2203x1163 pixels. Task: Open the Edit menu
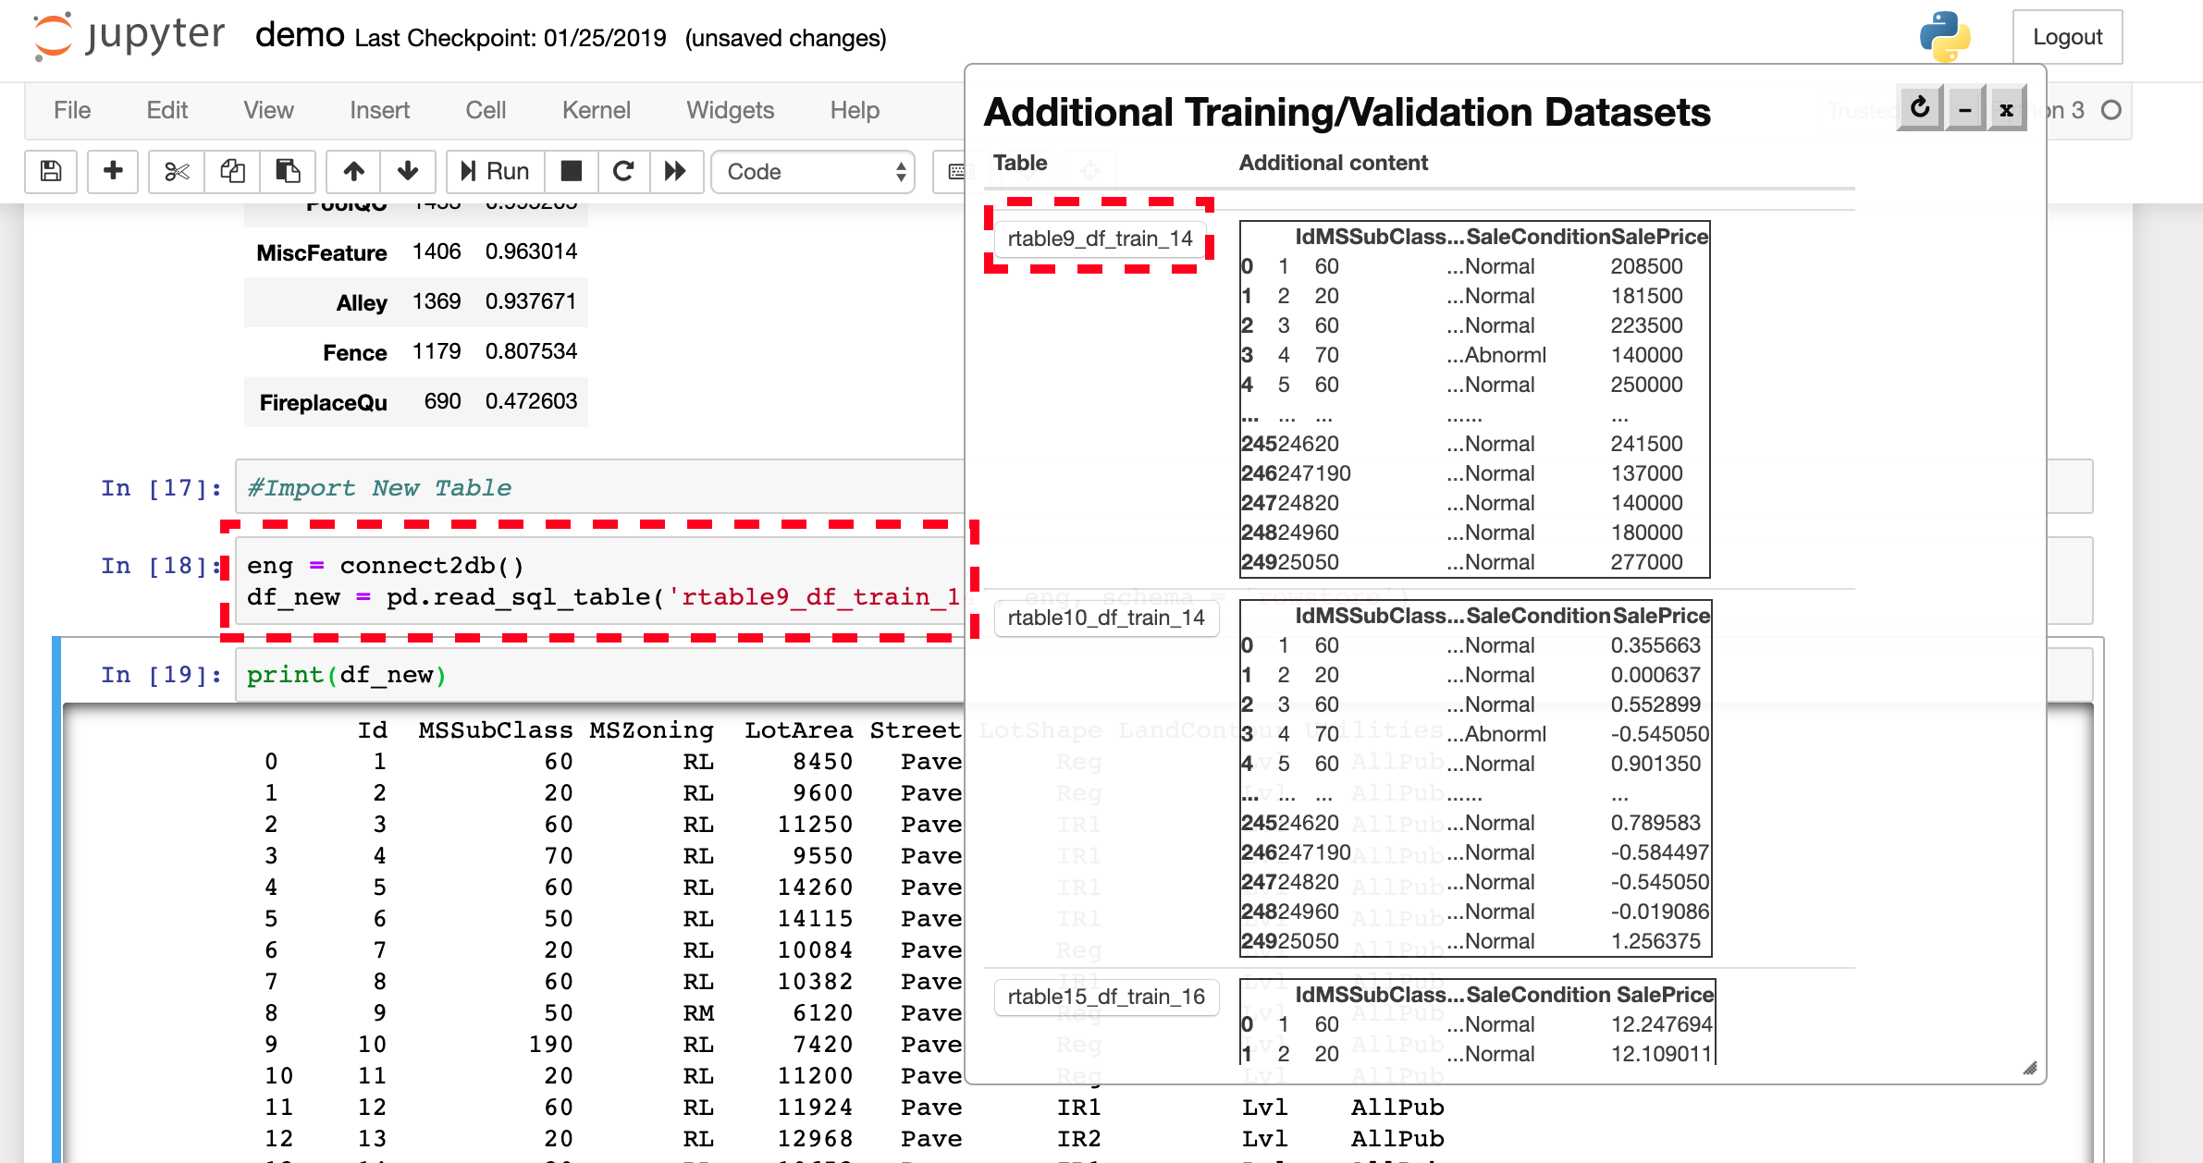pos(167,111)
